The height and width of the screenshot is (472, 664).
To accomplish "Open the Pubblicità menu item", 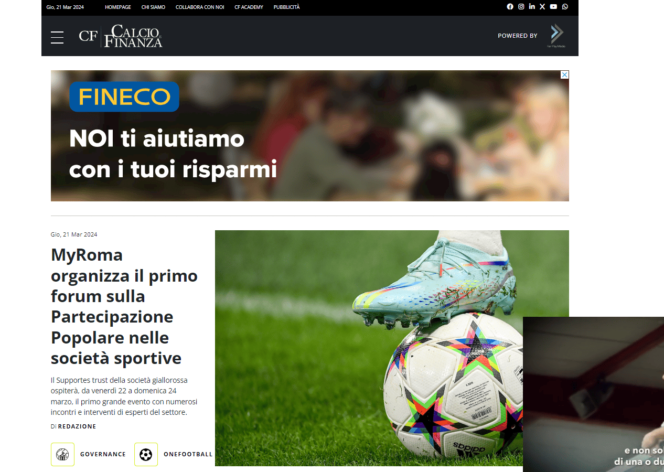I will tap(287, 7).
